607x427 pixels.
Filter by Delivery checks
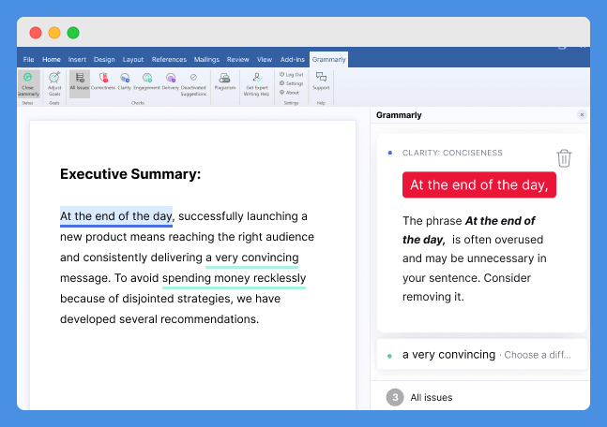click(x=171, y=81)
